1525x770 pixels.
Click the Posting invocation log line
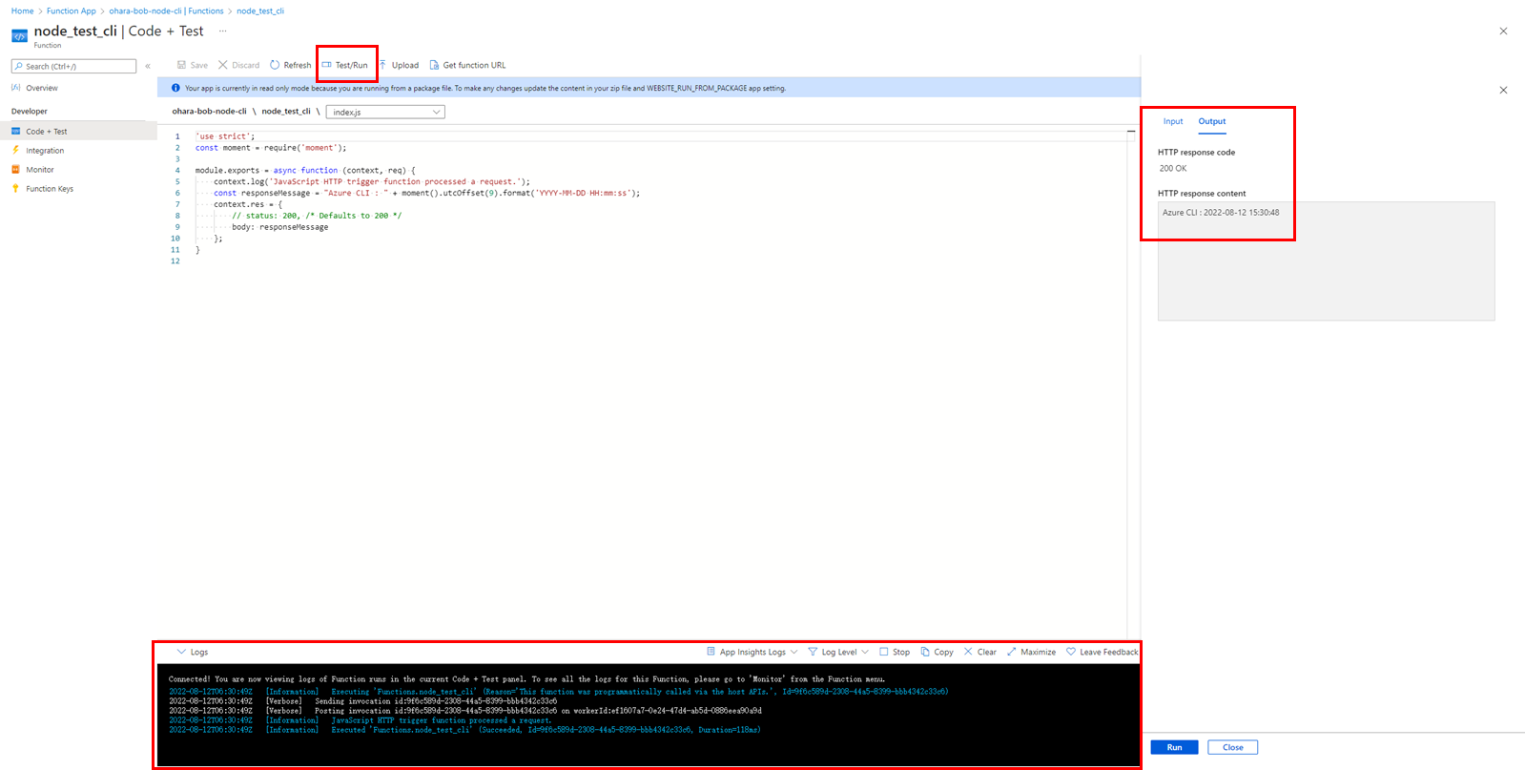click(465, 711)
